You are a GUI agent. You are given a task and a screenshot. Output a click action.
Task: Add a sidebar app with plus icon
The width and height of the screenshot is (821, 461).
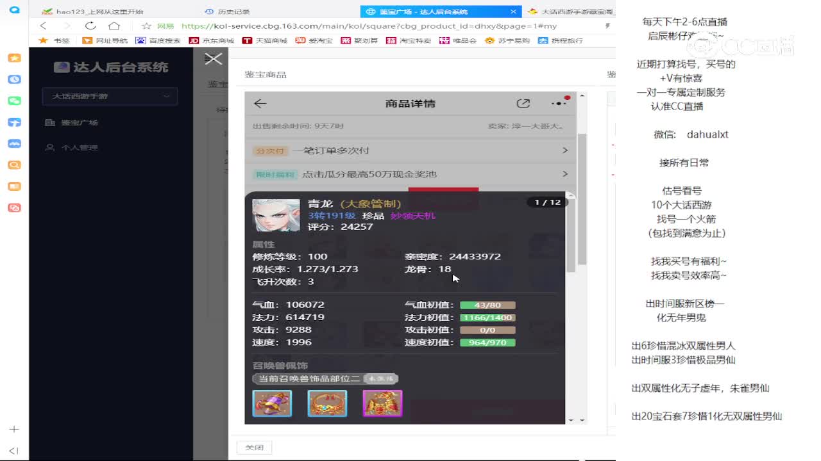[14, 429]
